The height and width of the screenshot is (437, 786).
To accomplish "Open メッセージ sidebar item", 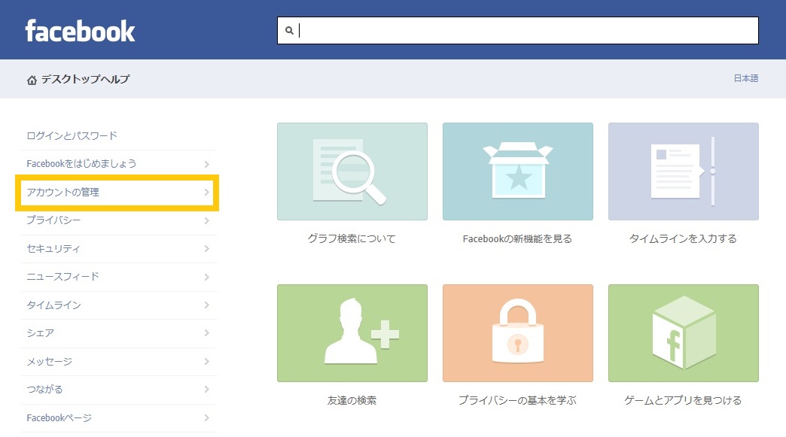I will (119, 362).
